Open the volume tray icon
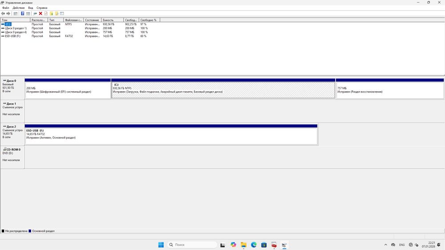This screenshot has height=250, width=445. (417, 245)
